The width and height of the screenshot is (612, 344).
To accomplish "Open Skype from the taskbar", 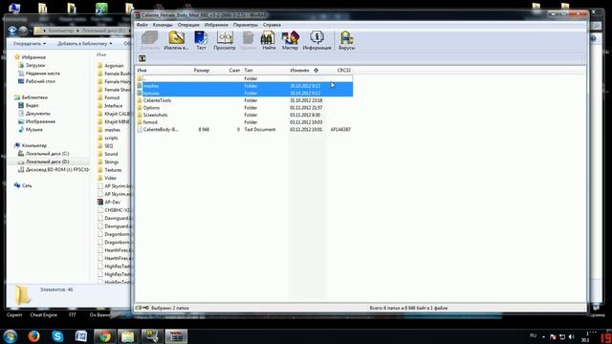I will click(x=57, y=336).
